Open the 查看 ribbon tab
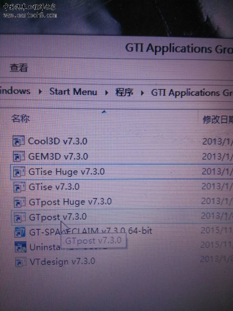Image resolution: width=233 pixels, height=311 pixels. pyautogui.click(x=19, y=67)
